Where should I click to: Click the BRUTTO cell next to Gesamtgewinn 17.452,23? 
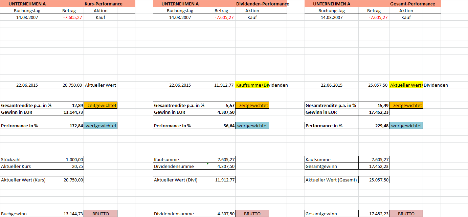[x=406, y=214]
